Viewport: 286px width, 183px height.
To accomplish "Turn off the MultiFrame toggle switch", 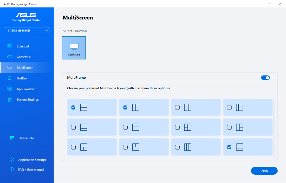I will (265, 78).
